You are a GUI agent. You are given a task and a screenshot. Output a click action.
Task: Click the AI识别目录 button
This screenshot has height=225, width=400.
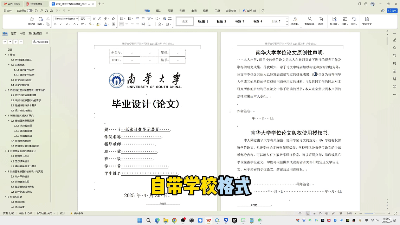(x=40, y=41)
